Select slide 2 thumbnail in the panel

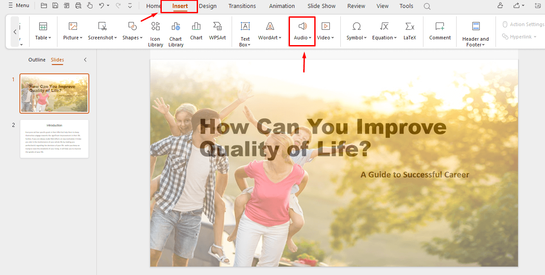coord(54,138)
